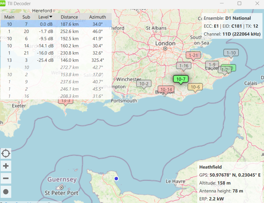Click Guernsey label on the map
The width and height of the screenshot is (264, 203).
[x=62, y=179]
